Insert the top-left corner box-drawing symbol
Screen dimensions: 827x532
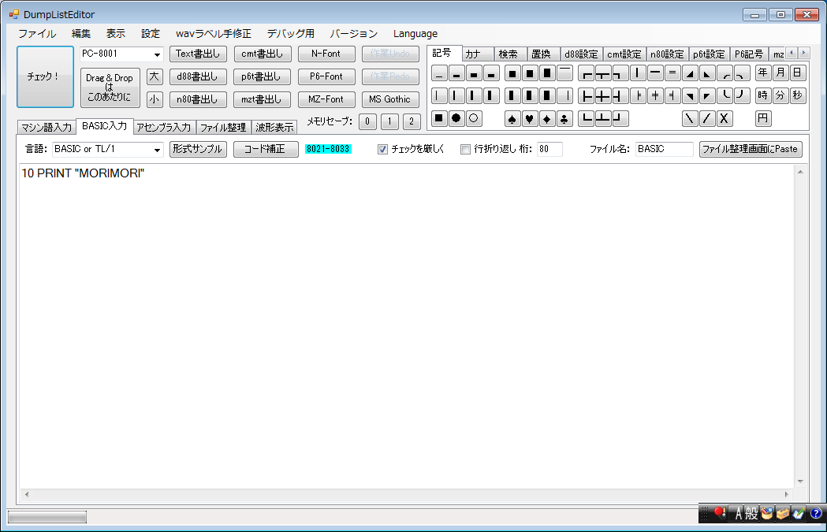pos(586,73)
